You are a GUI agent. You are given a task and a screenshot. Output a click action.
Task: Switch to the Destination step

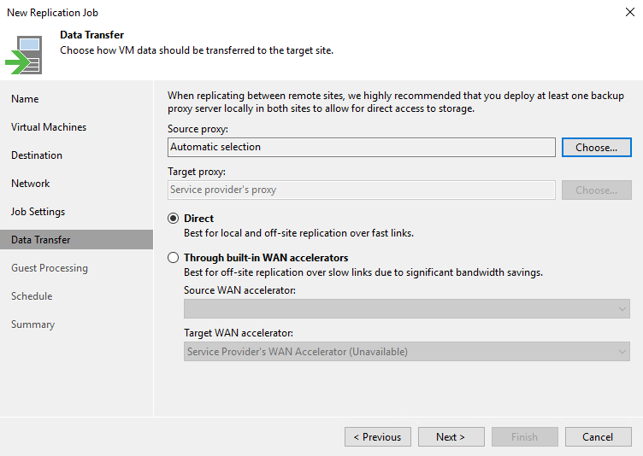click(37, 155)
